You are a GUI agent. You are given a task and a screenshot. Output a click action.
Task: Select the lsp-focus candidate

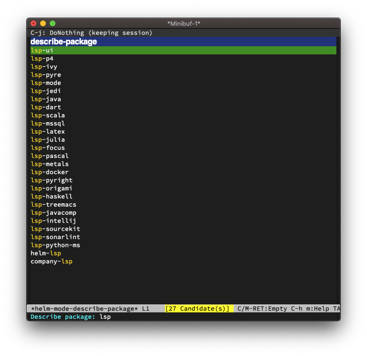[x=48, y=148]
